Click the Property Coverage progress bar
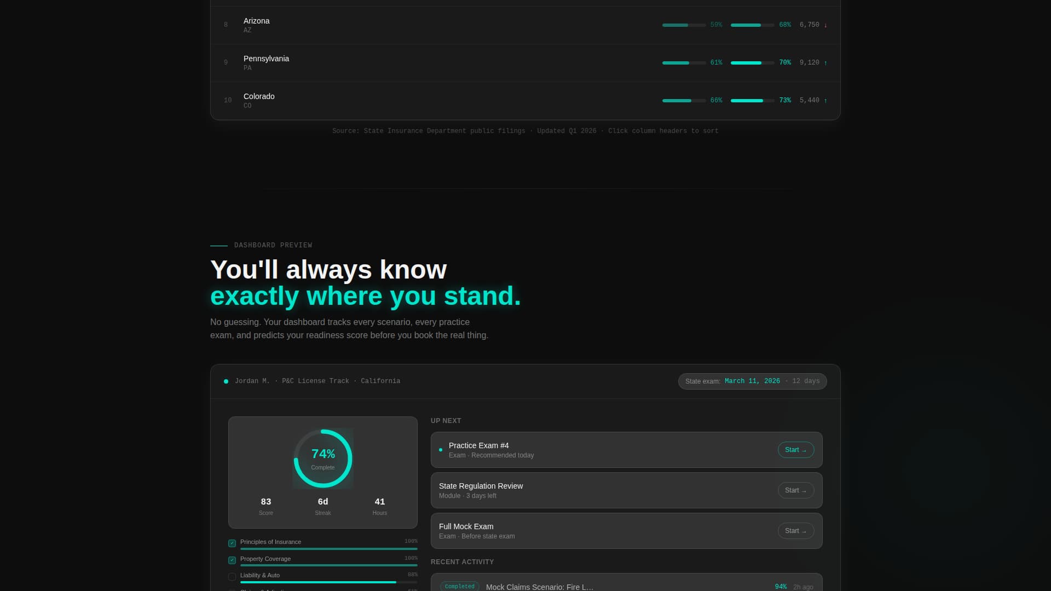The width and height of the screenshot is (1051, 591). click(x=329, y=565)
